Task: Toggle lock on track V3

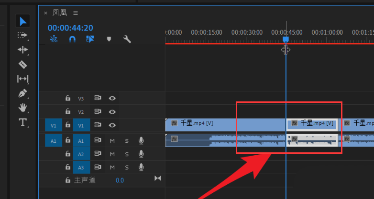Action: (68, 98)
